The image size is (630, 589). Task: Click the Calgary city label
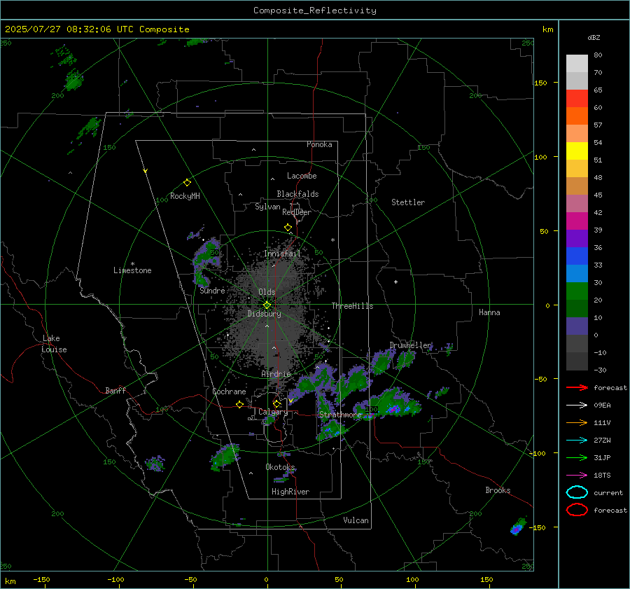click(273, 412)
